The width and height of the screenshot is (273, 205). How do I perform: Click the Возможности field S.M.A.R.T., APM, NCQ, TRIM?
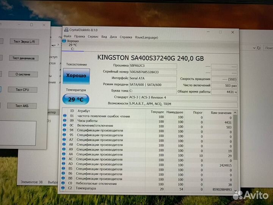(183, 104)
